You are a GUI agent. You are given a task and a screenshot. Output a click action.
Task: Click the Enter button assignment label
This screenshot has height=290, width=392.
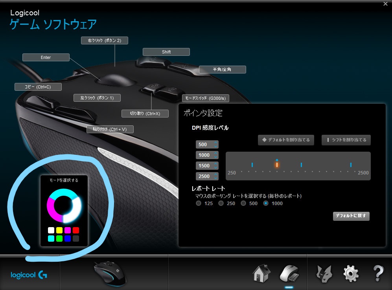46,57
